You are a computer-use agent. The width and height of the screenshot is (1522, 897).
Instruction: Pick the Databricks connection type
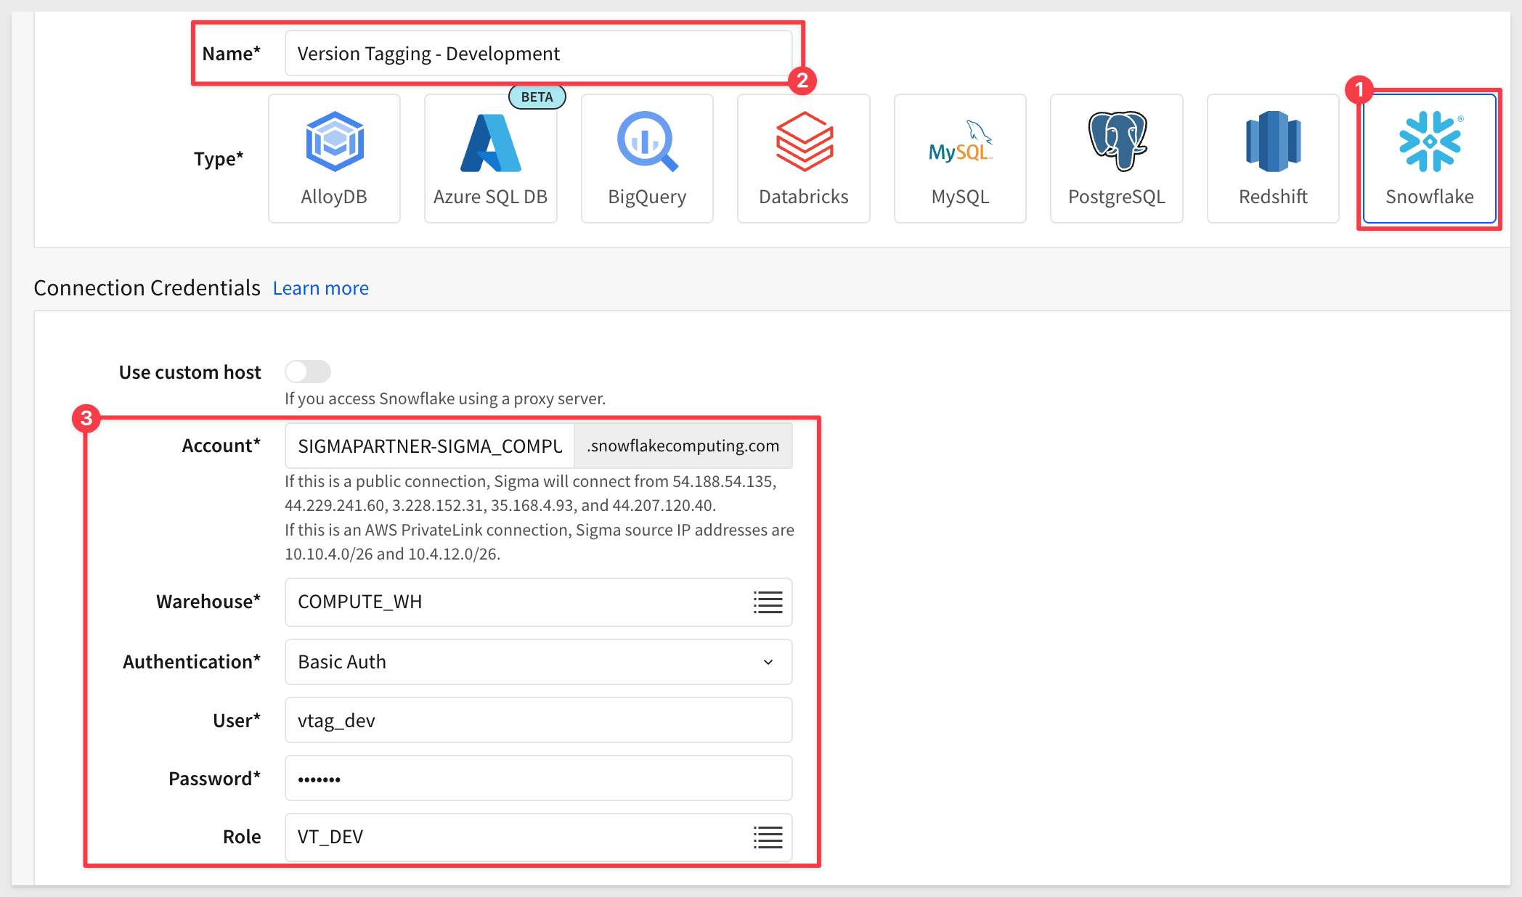tap(804, 158)
